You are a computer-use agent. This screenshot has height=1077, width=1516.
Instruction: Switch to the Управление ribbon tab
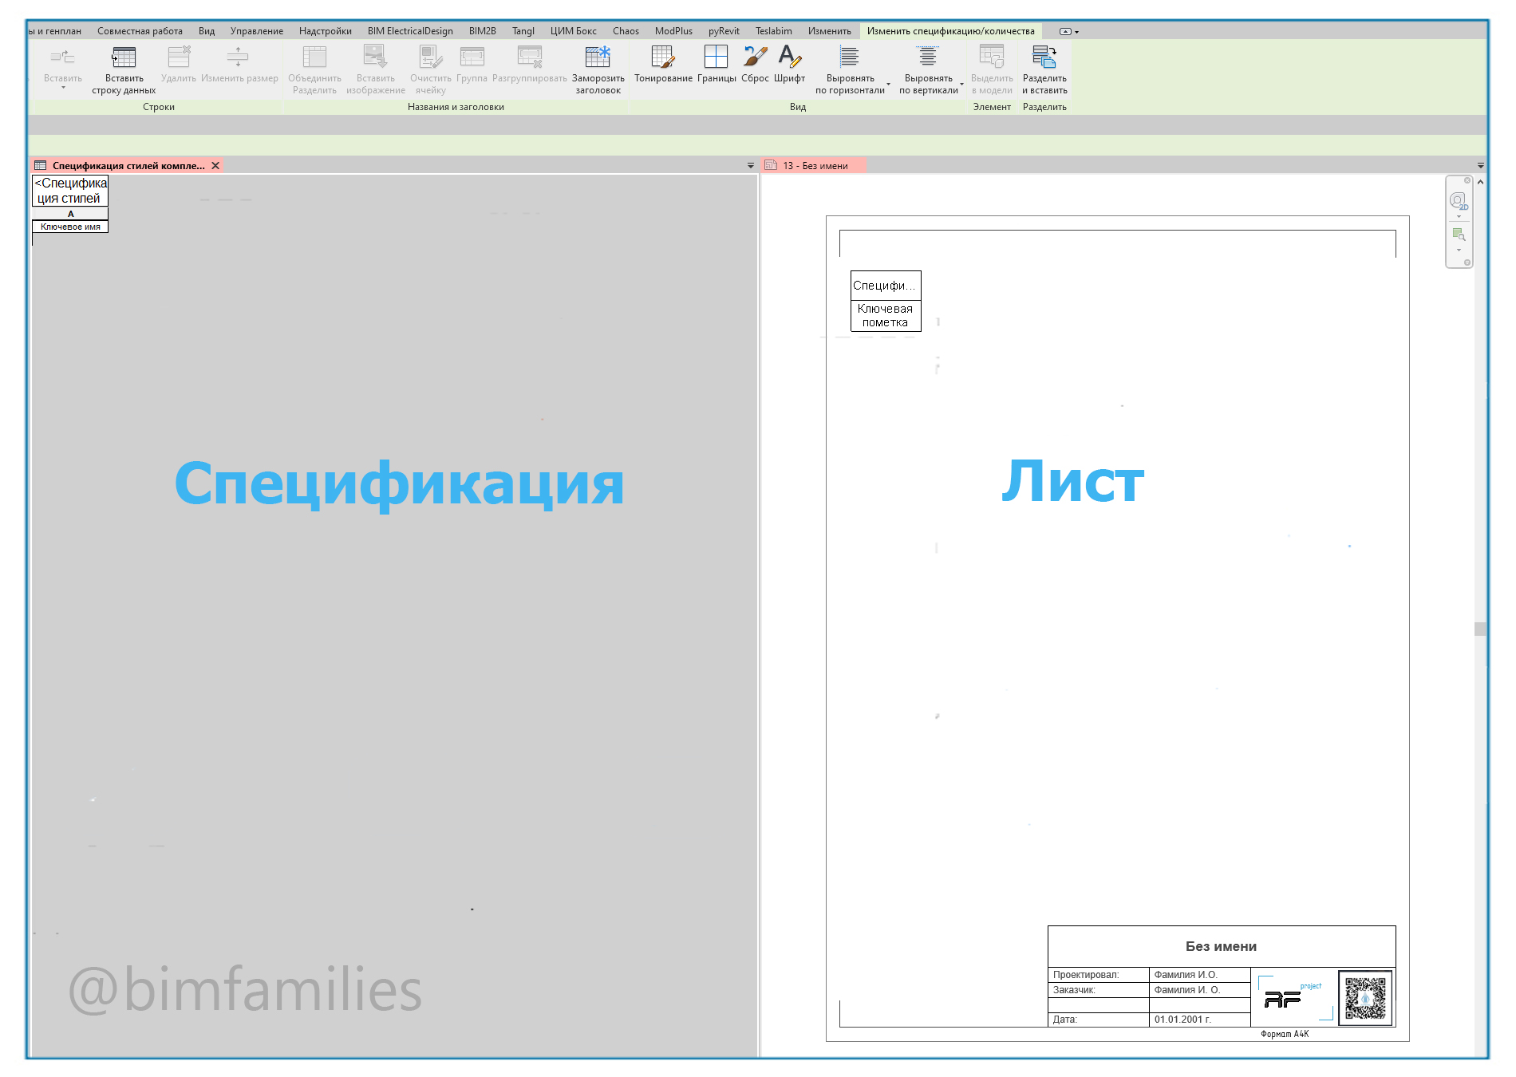click(x=257, y=31)
